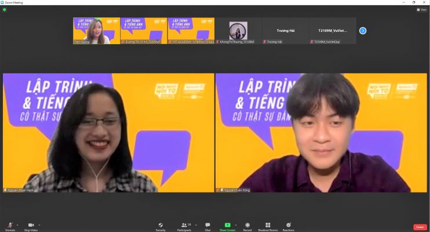The width and height of the screenshot is (430, 232).
Task: Open the Chat panel
Action: 207,225
